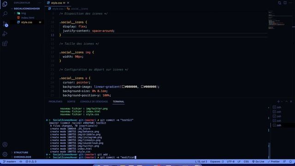Viewport: 295px width, 166px height.
Task: Close the terminal panel
Action: pos(291,101)
